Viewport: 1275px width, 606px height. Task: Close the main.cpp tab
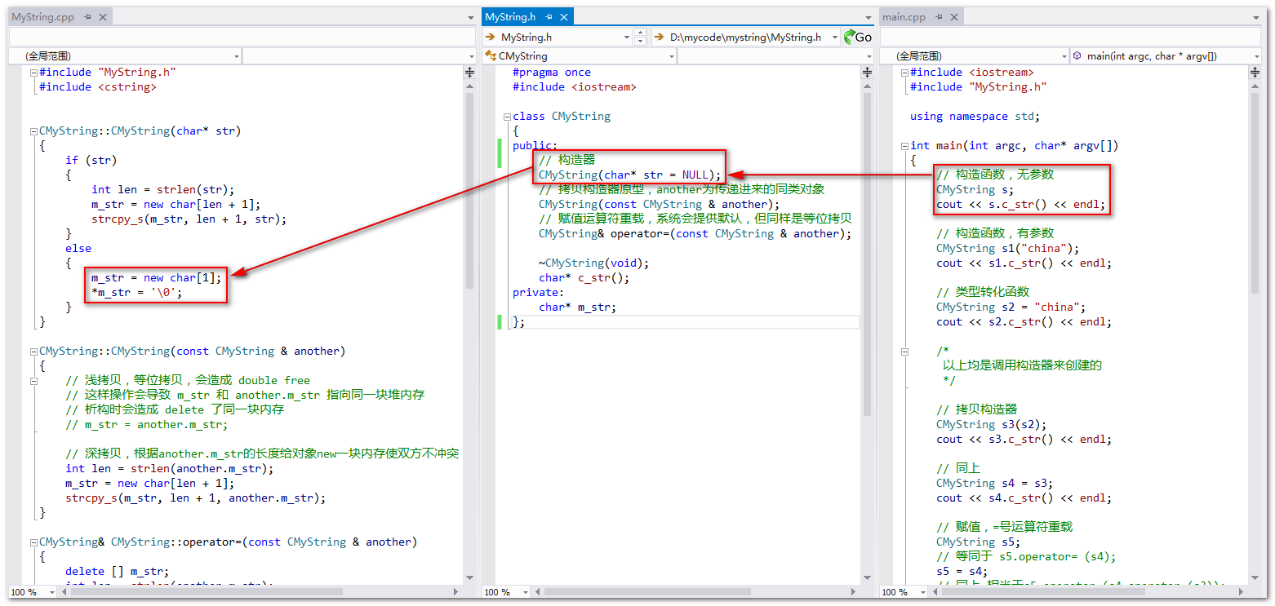pos(953,16)
